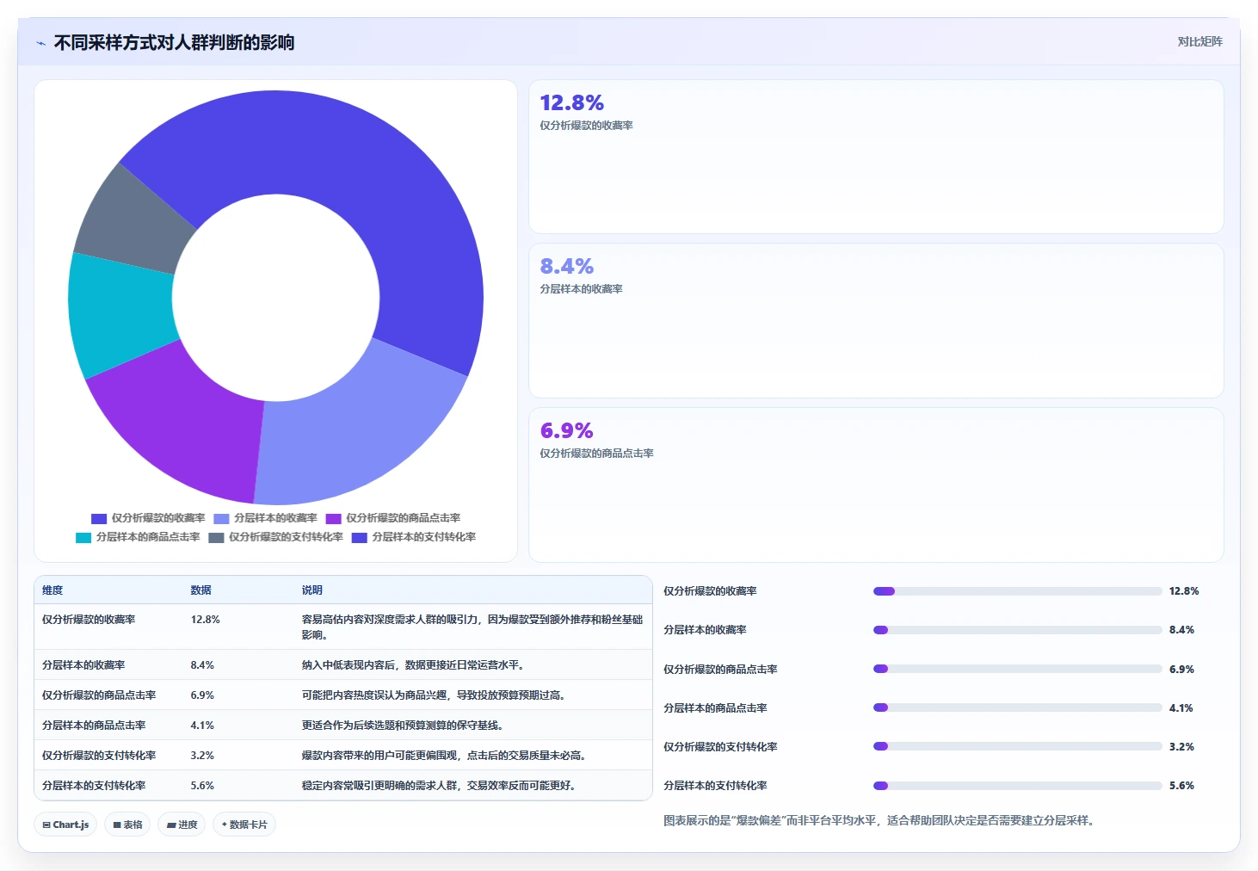Viewport: 1258px width, 871px height.
Task: Click the 8.4% stat card value
Action: tap(566, 267)
